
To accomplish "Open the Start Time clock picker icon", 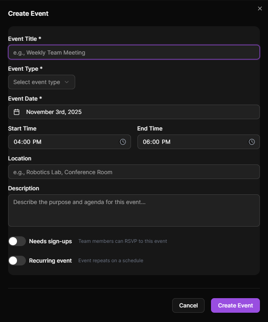I will pyautogui.click(x=123, y=142).
